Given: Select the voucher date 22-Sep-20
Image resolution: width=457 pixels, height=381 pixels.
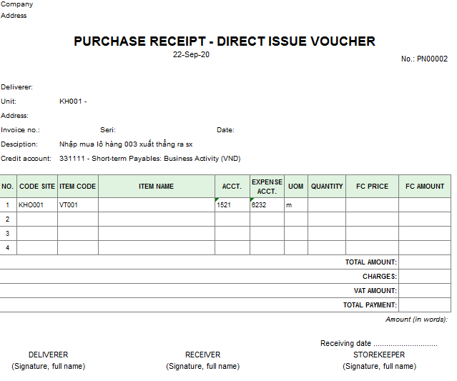Looking at the screenshot, I should pos(191,55).
